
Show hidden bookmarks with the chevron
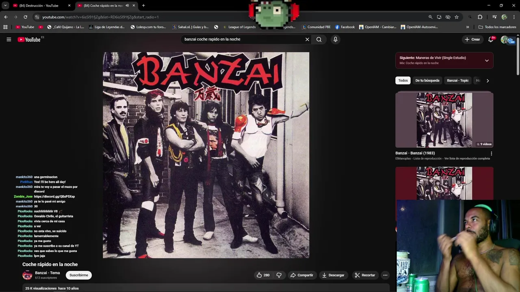click(x=468, y=27)
